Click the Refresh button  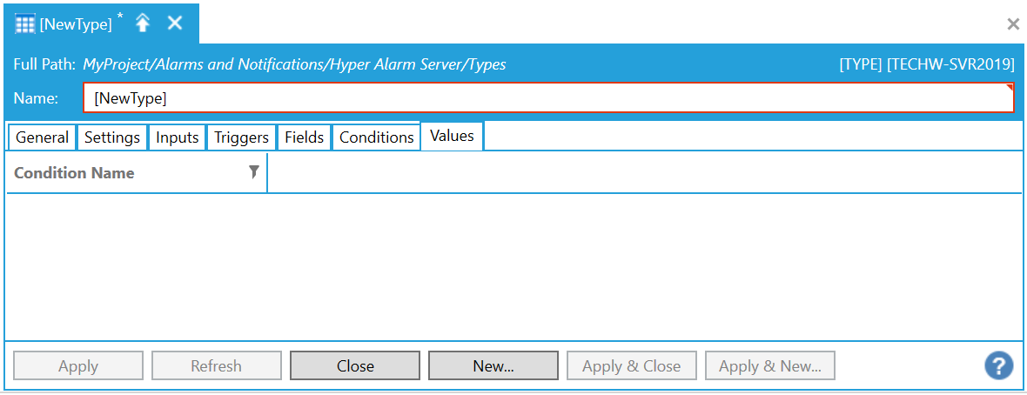[x=216, y=366]
